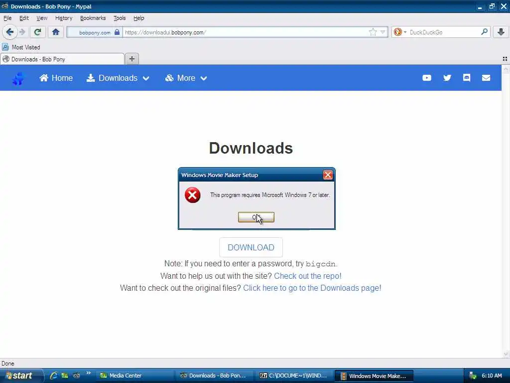Screen dimensions: 510x383
Task: Expand the Downloads navbar dropdown
Action: pyautogui.click(x=118, y=78)
